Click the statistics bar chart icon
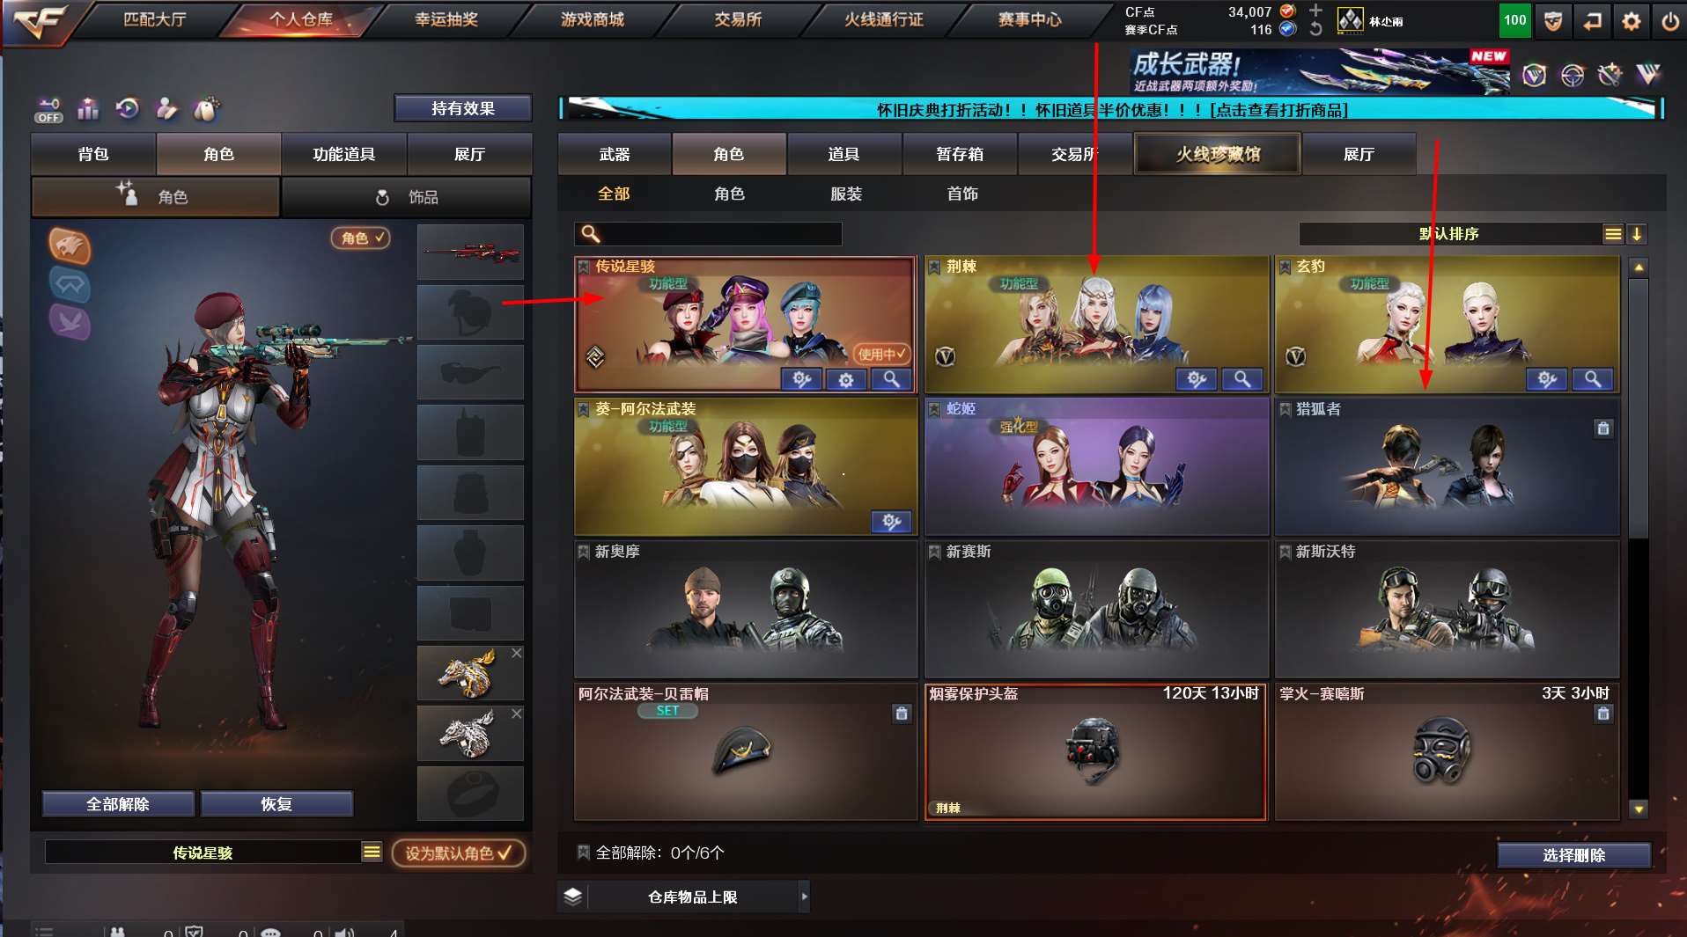The width and height of the screenshot is (1687, 937). click(x=88, y=109)
